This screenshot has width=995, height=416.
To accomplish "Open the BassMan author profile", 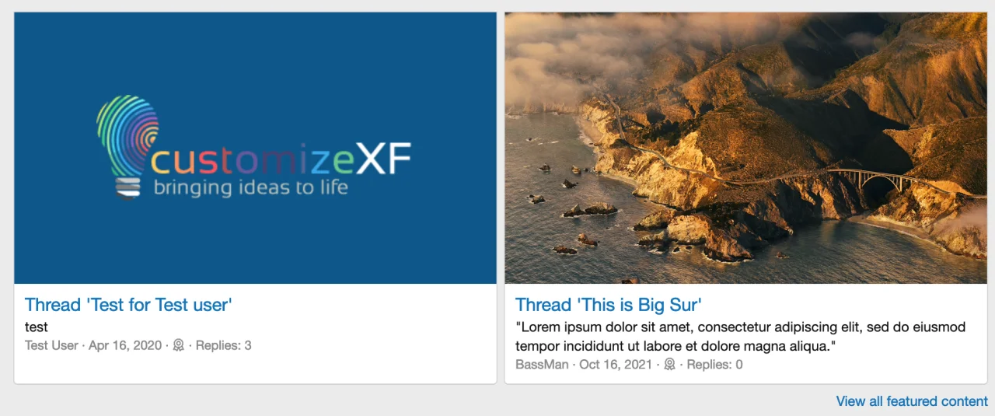I will [x=542, y=364].
